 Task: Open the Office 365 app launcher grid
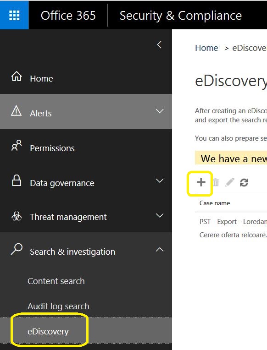pos(14,15)
